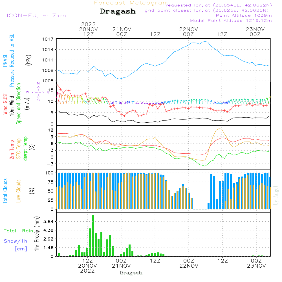
Task: Click the 'Total Clouds' blue label
Action: click(5, 191)
